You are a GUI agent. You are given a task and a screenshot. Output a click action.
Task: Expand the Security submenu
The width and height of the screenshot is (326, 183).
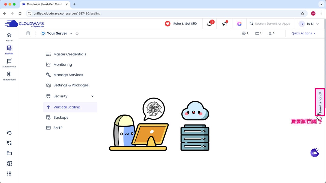point(92,96)
